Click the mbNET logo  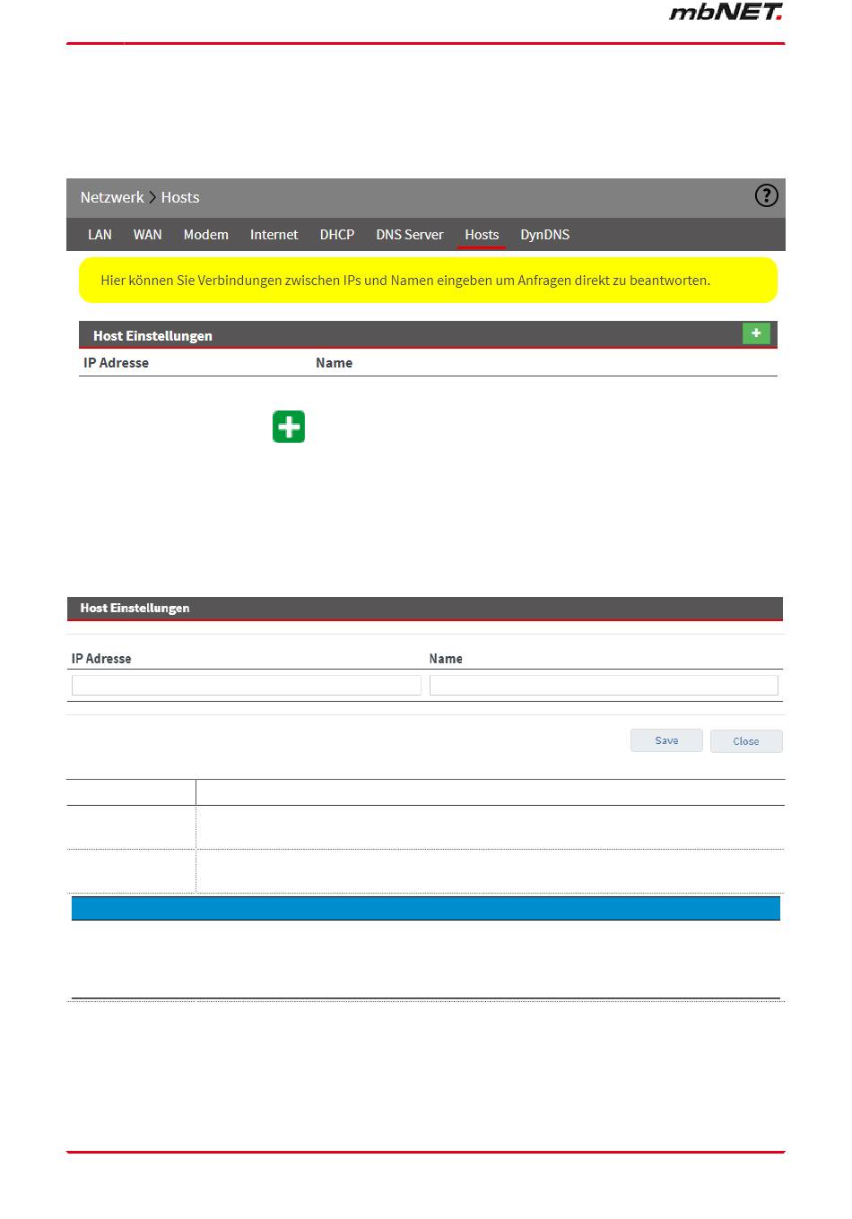tap(726, 13)
